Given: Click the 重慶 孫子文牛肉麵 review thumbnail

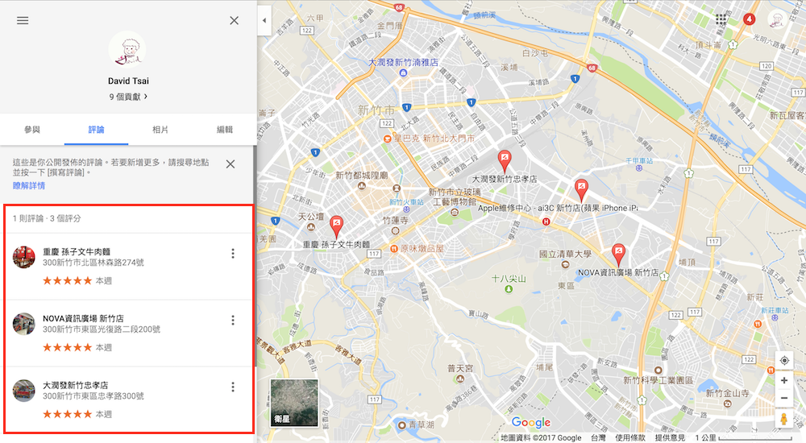Looking at the screenshot, I should 24,257.
